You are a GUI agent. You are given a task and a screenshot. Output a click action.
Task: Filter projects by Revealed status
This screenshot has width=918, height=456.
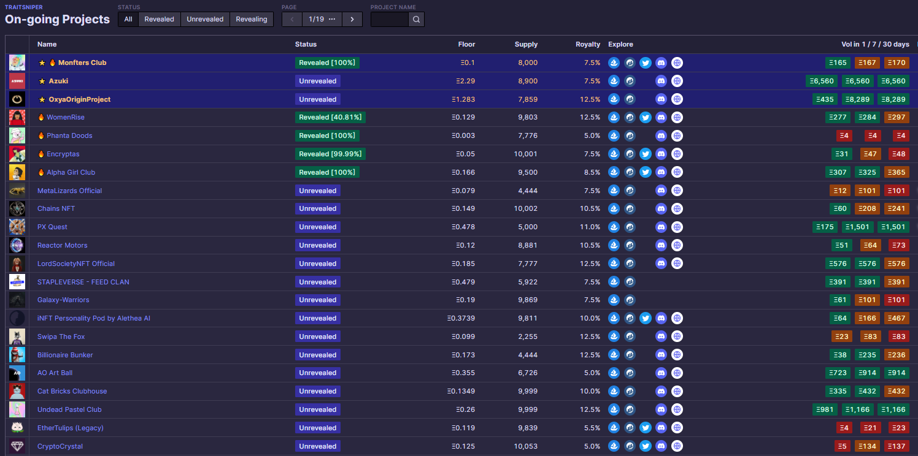160,19
